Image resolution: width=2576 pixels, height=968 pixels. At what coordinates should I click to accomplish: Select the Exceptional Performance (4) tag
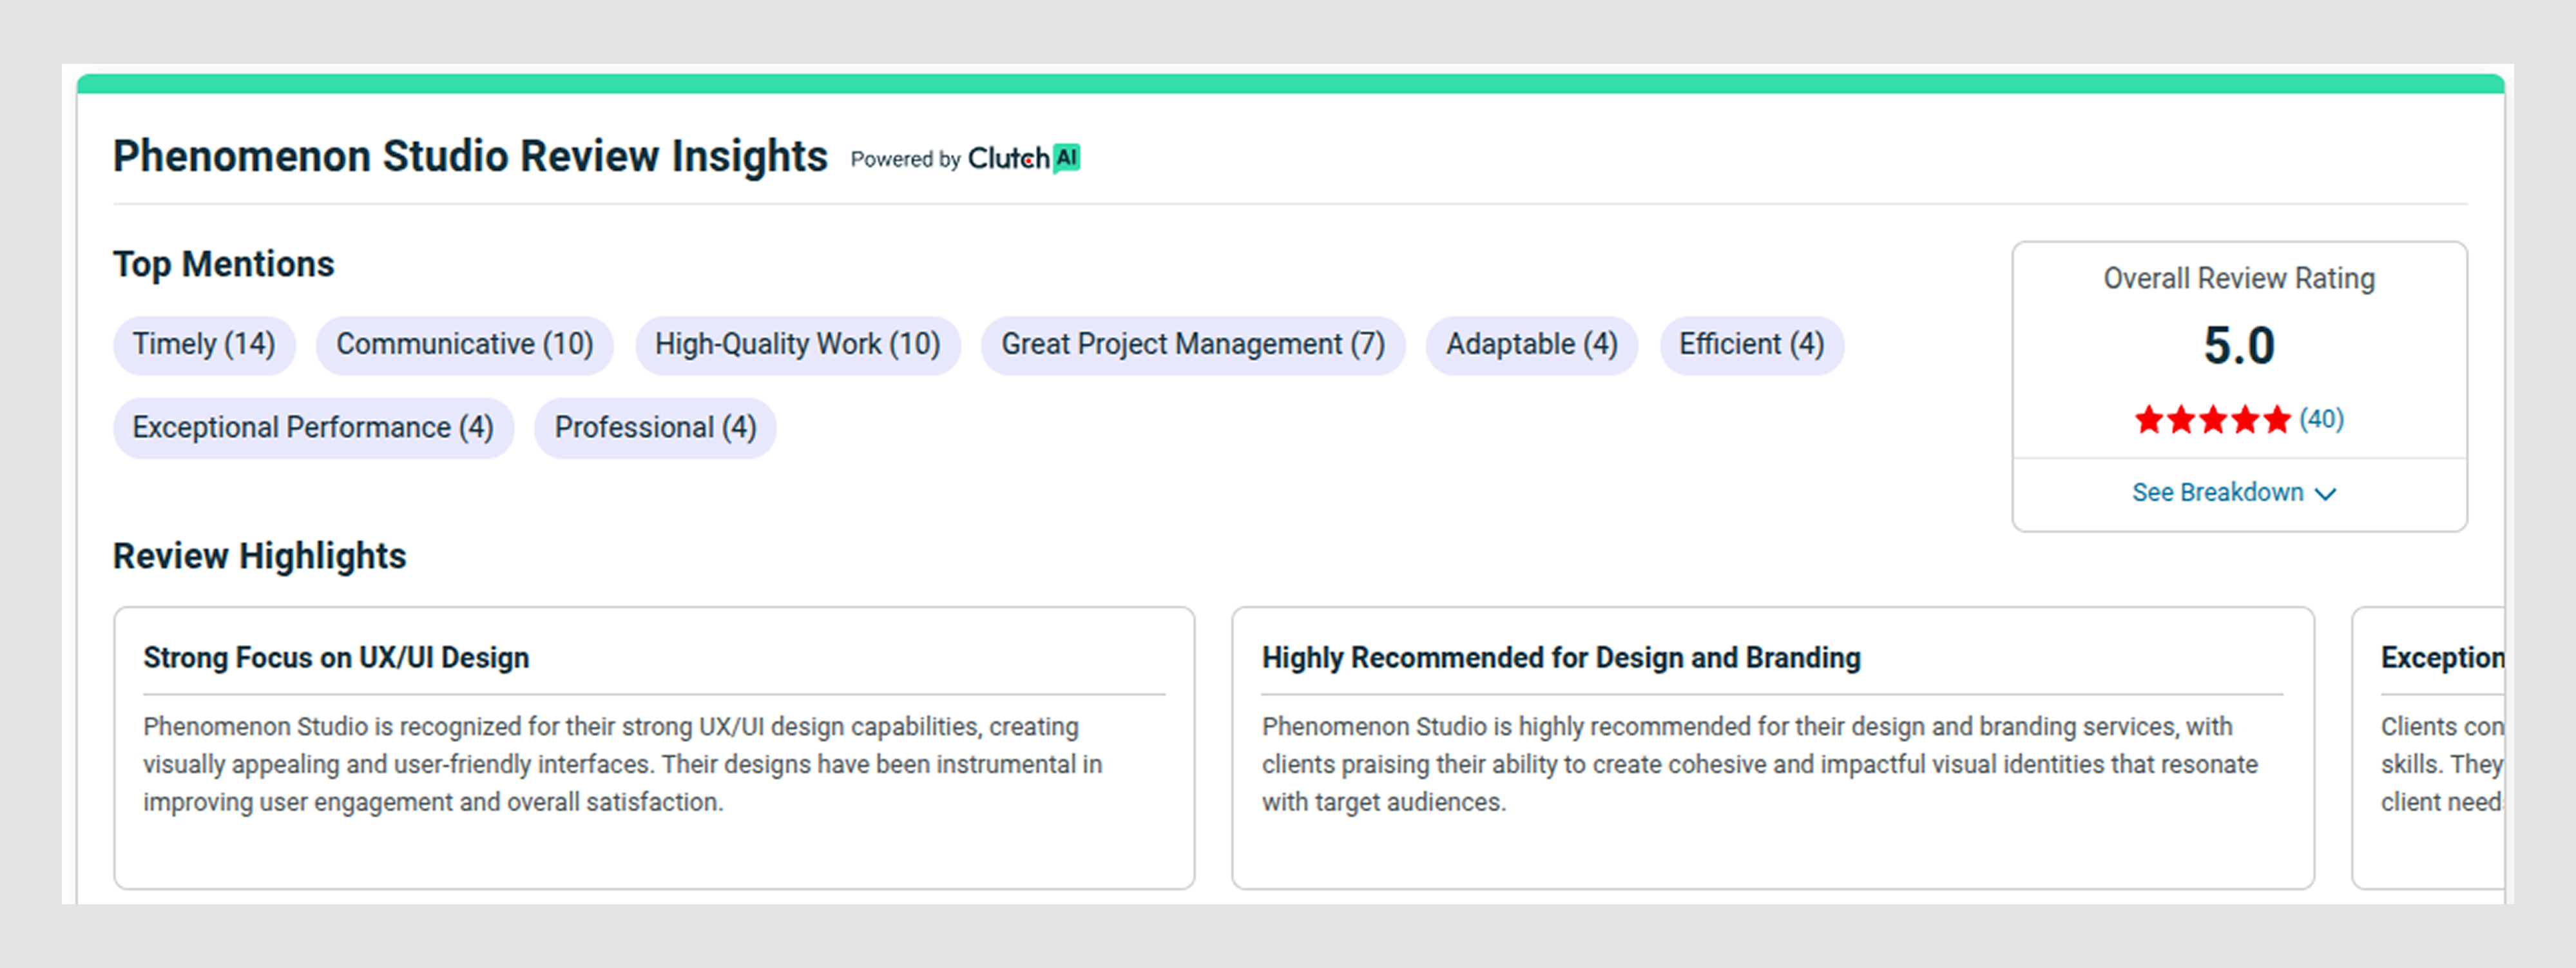(x=313, y=428)
